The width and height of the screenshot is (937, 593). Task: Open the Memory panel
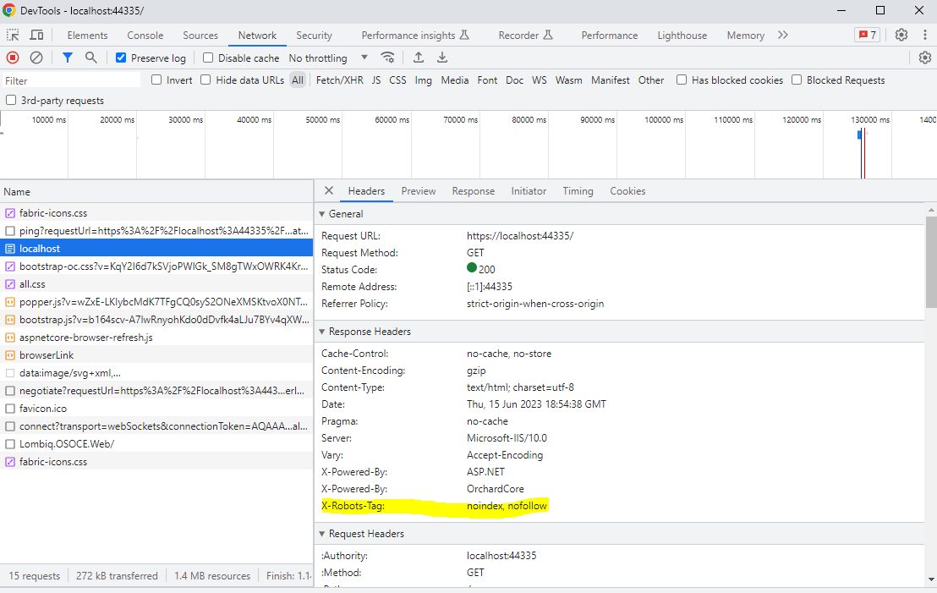pos(745,36)
